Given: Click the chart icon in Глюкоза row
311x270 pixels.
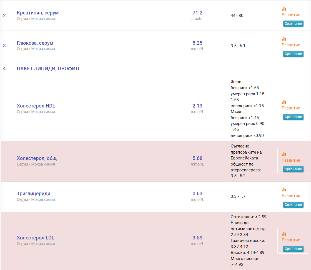Looking at the screenshot, I should tap(284, 39).
